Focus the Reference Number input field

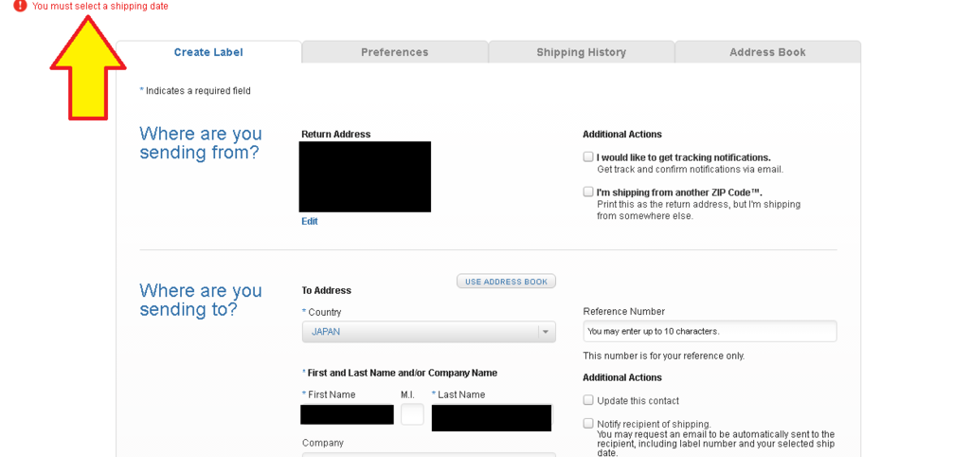point(710,331)
